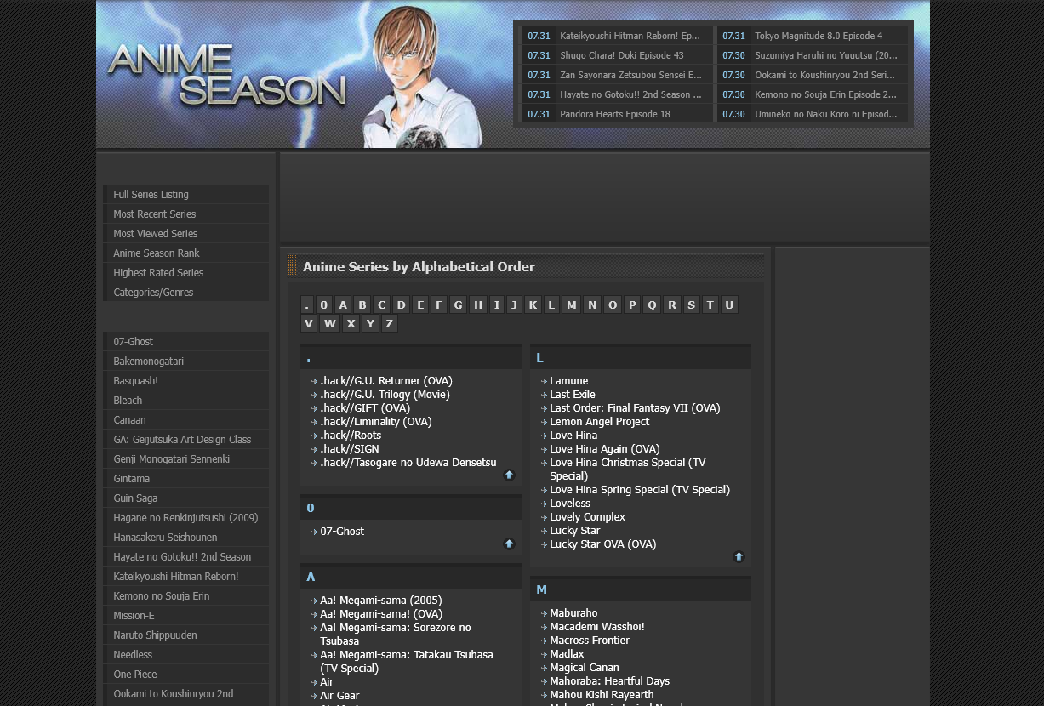Image resolution: width=1044 pixels, height=706 pixels.
Task: Jump to letter X in alphabet index
Action: tap(351, 323)
